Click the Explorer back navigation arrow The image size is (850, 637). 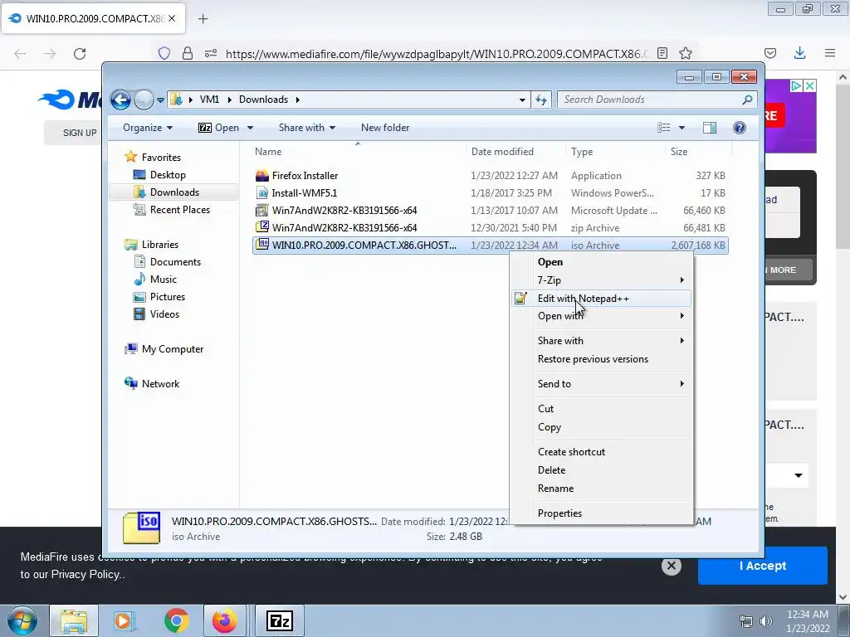pos(120,100)
